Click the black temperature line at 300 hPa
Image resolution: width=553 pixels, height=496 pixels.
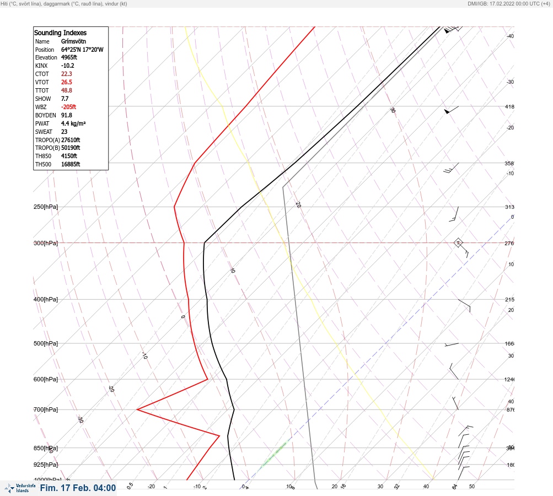coord(205,243)
